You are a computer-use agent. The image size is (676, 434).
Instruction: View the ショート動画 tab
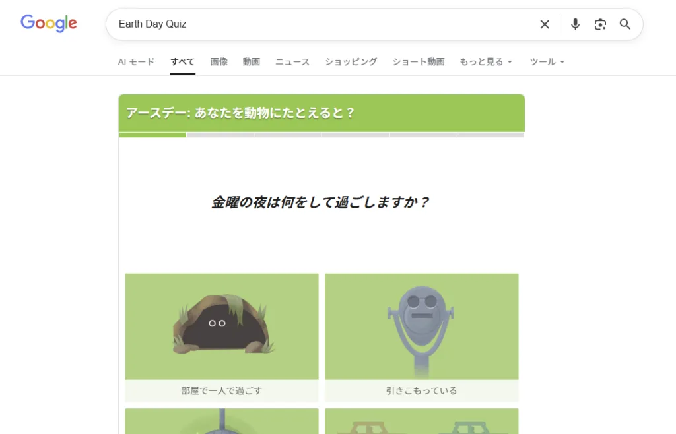419,62
